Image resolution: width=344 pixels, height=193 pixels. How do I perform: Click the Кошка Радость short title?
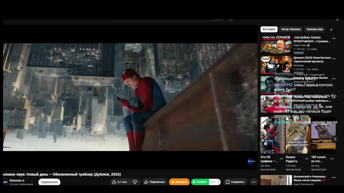[292, 159]
